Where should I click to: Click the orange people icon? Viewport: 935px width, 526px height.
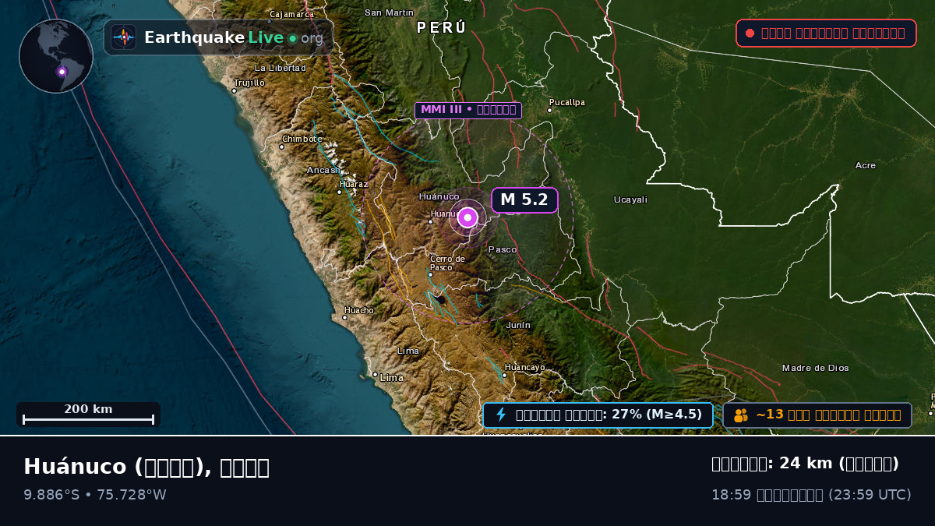coord(741,415)
